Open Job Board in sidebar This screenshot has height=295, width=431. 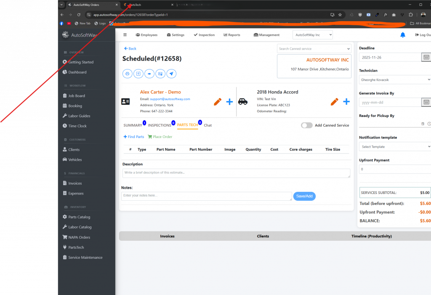(x=77, y=96)
